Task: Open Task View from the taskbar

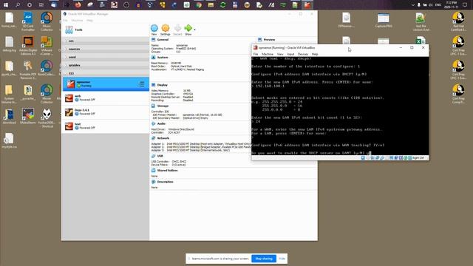Action: coord(41,5)
